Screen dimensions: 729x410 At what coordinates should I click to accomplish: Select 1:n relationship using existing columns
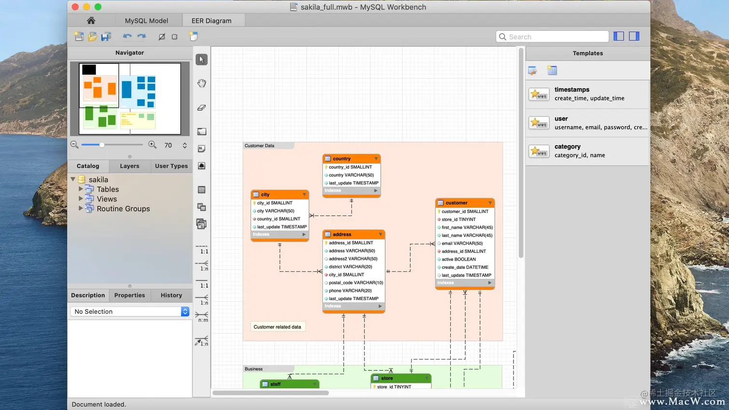pyautogui.click(x=202, y=341)
